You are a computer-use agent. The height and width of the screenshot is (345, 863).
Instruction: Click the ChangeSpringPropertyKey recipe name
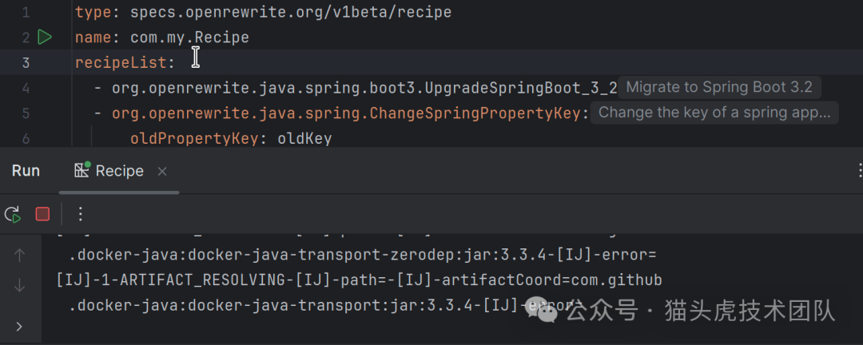tap(346, 113)
